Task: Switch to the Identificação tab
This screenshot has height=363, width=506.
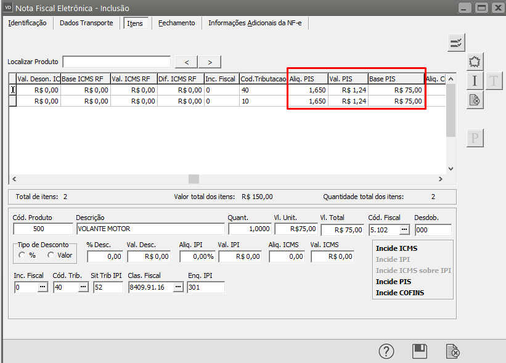Action: tap(27, 23)
